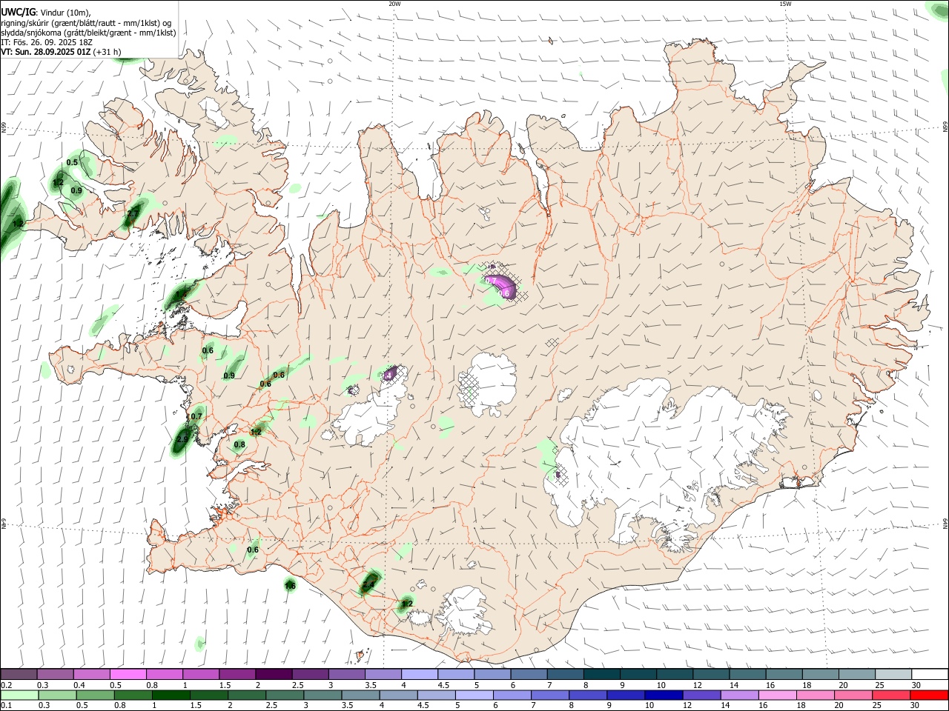Click the 2.7 precipitation value in the Westfjords
Screen dimensions: 949x711
click(133, 213)
